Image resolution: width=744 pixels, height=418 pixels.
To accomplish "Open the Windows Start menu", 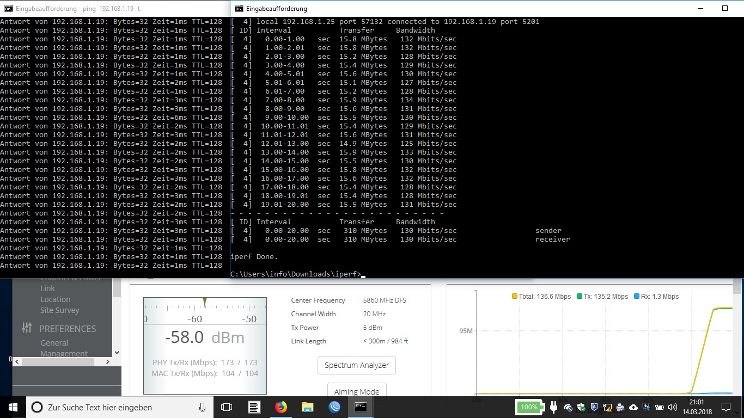I will coord(13,407).
